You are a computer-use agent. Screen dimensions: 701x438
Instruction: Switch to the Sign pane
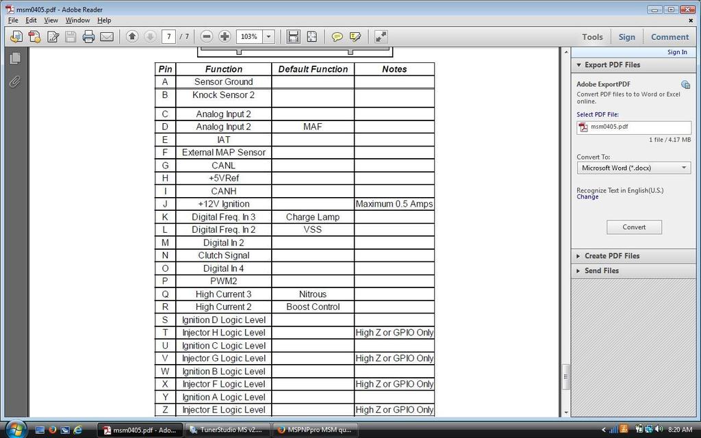click(627, 37)
